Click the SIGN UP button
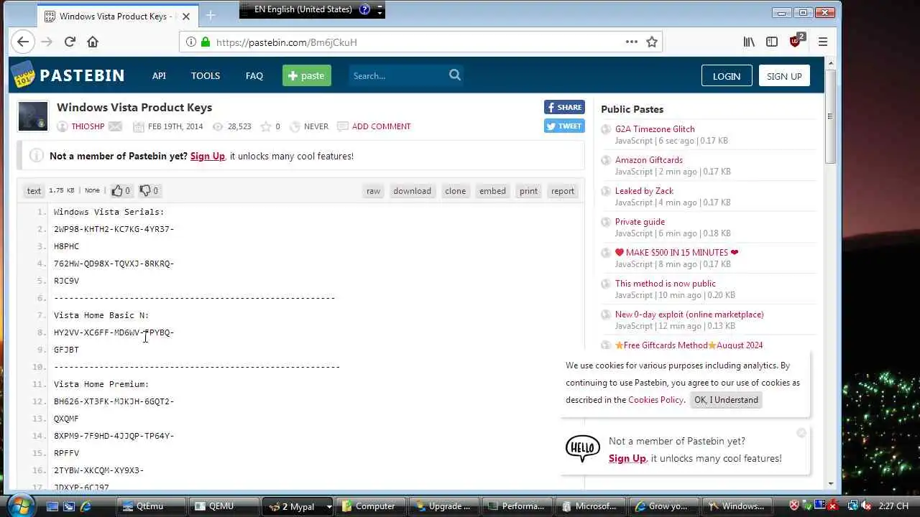The height and width of the screenshot is (517, 920). point(784,76)
